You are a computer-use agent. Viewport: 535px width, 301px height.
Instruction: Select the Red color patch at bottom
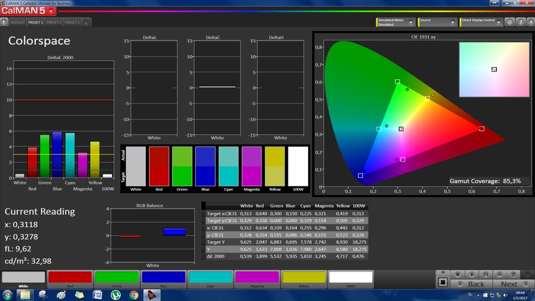pos(70,279)
